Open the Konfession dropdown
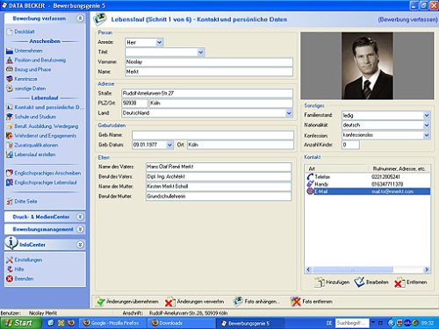Screen dimensions: 439x329 tap(427, 135)
